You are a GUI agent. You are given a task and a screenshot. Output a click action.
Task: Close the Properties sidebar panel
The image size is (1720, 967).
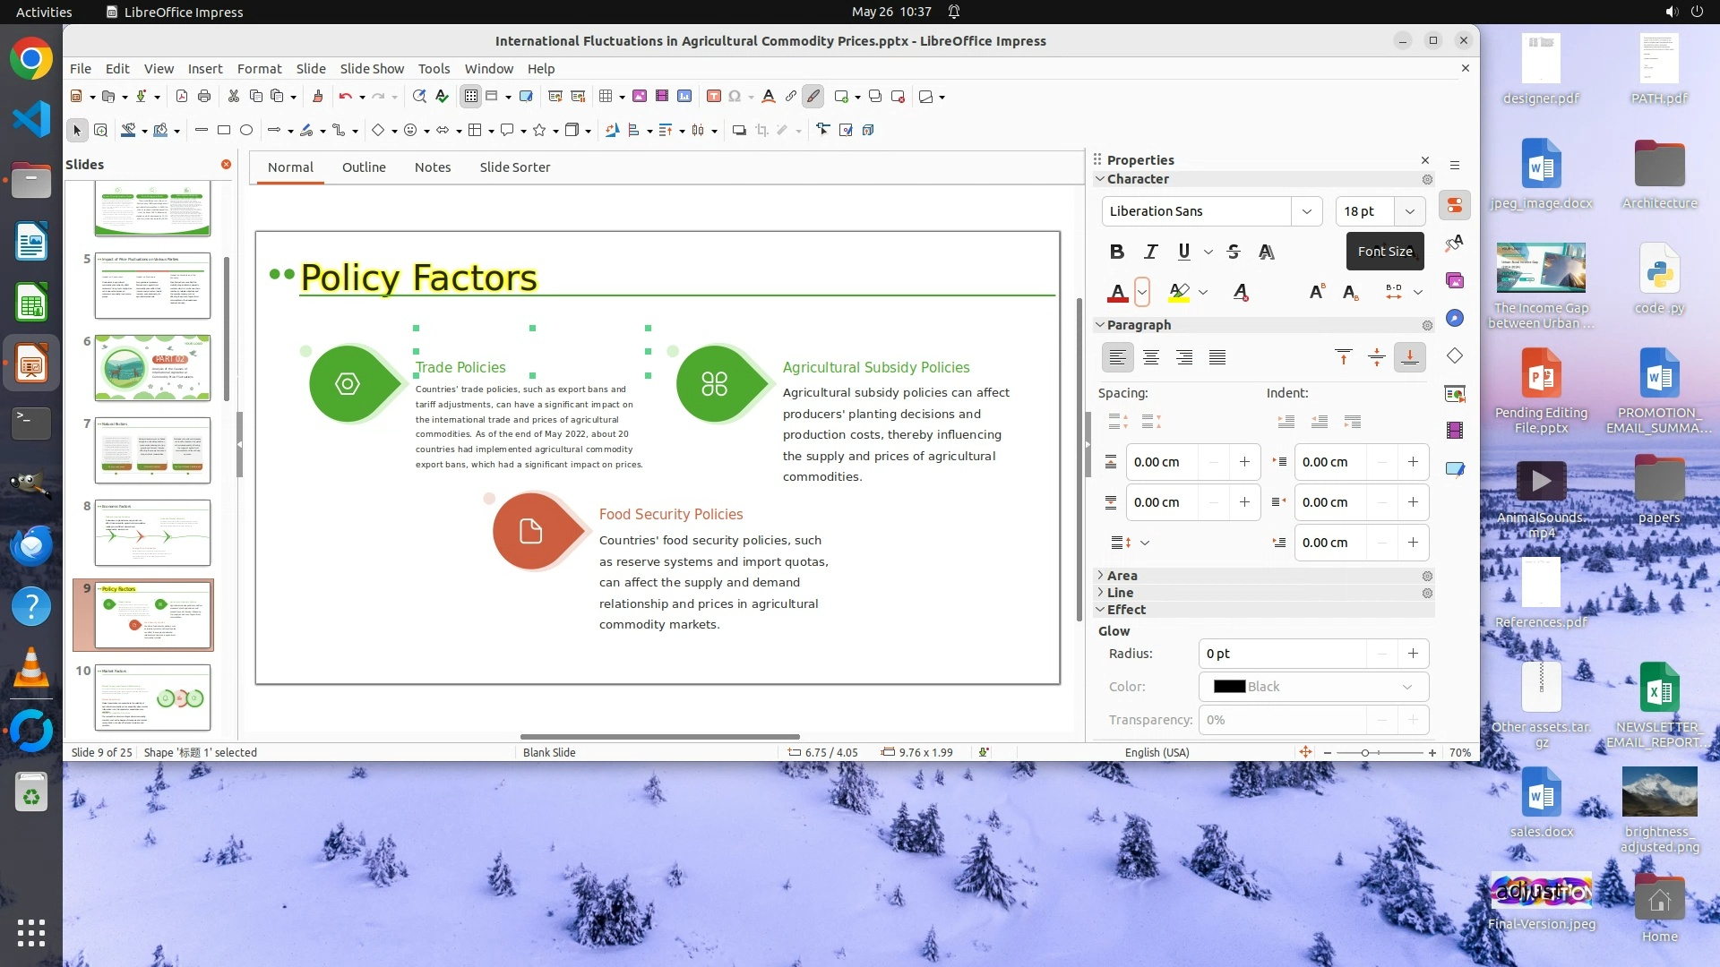[x=1425, y=160]
